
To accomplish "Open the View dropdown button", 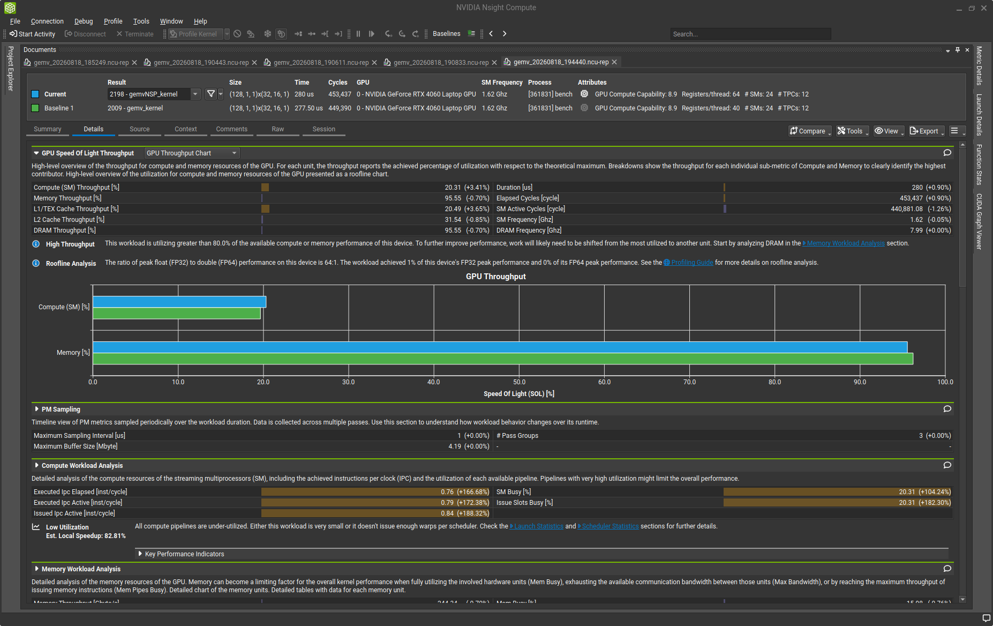I will click(889, 131).
